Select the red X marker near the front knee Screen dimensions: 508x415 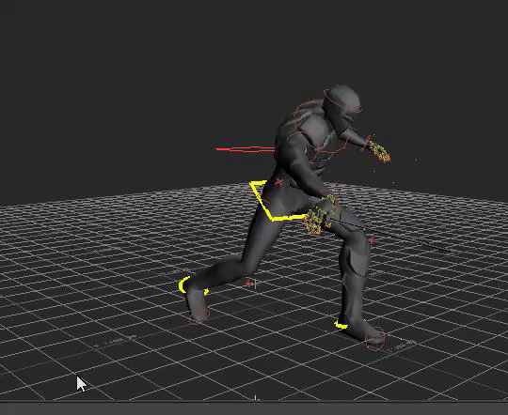click(372, 240)
